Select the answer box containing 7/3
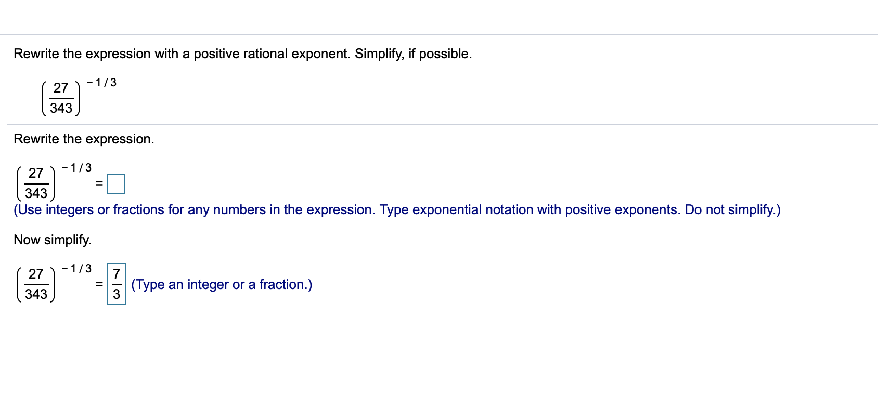 117,284
